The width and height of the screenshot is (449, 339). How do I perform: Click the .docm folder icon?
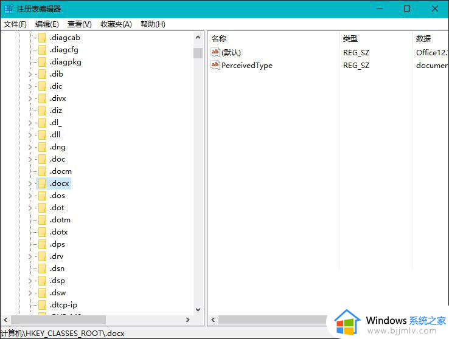(x=42, y=171)
